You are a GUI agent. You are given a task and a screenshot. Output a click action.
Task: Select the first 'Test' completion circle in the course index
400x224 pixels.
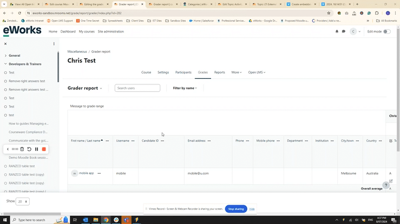[x=5, y=73]
